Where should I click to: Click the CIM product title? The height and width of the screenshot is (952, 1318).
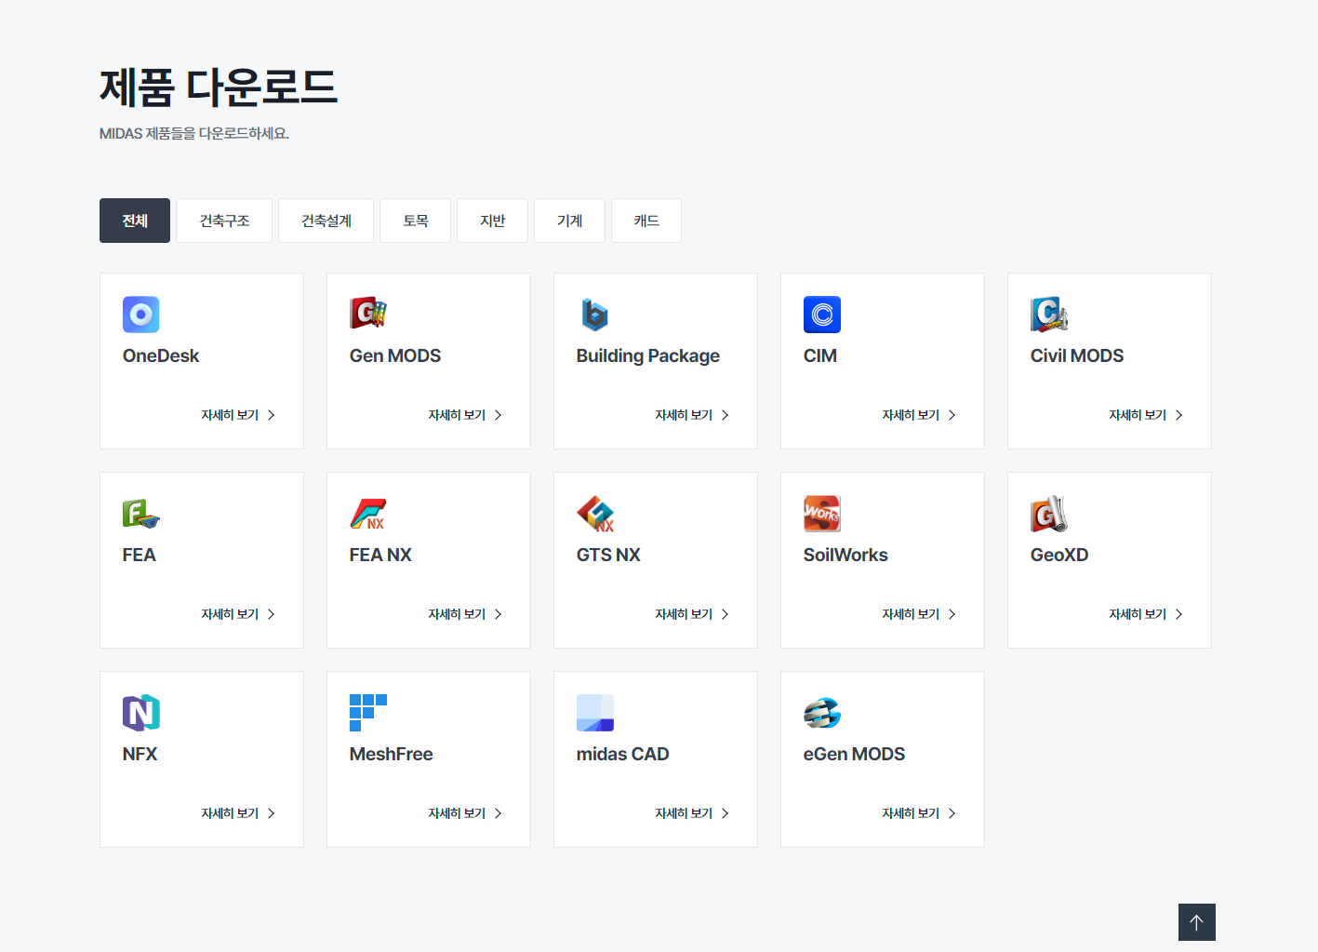click(x=820, y=355)
